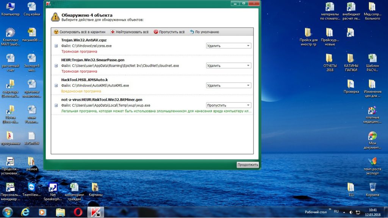The width and height of the screenshot is (388, 218).
Task: Expand details for HEUR:Trojan.Win32.SmearPasse.gen entry
Action: (x=56, y=65)
